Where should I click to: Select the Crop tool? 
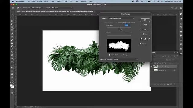pos(12,27)
